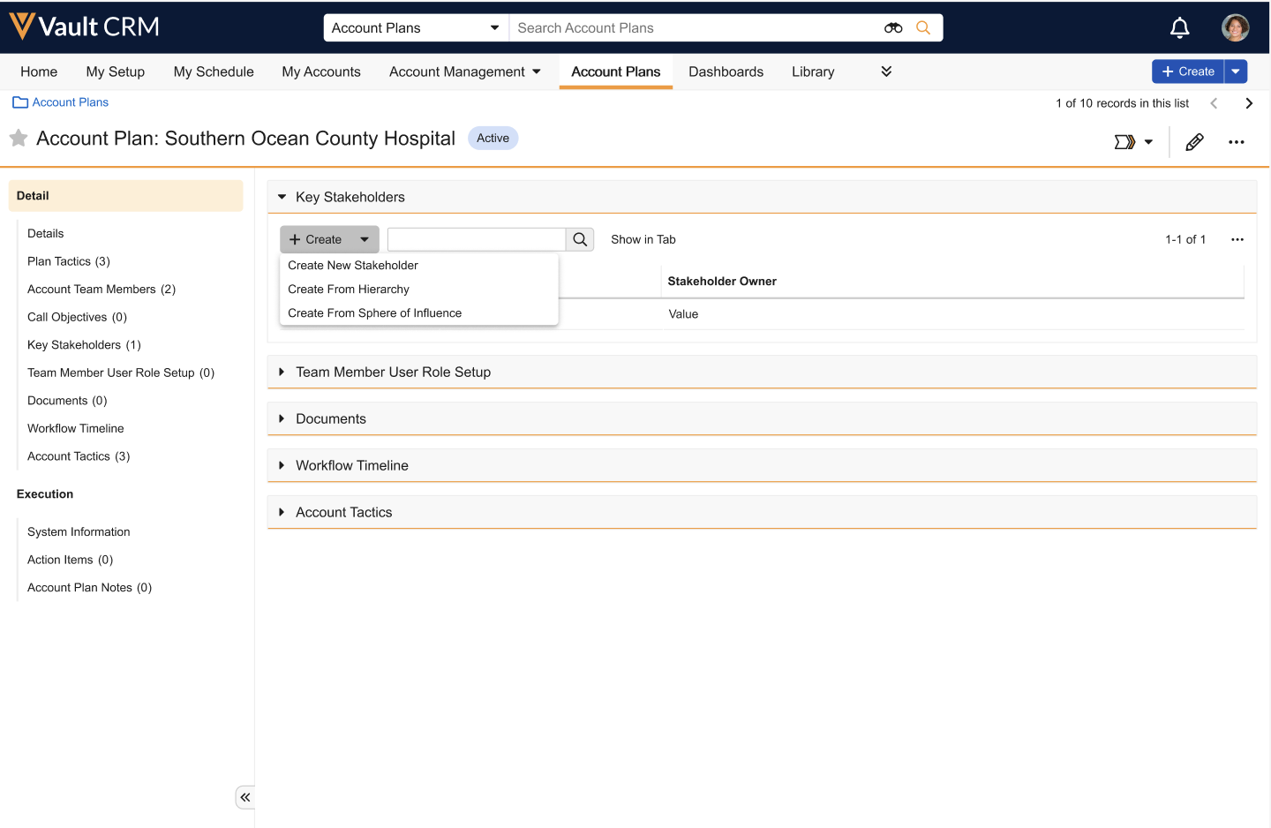Click the orange search magnifier icon
Screen dimensions: 1271x828
coord(923,28)
